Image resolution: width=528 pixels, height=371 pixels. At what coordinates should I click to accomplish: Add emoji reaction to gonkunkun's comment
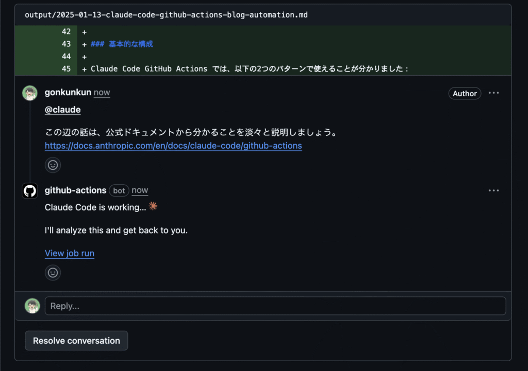[53, 165]
